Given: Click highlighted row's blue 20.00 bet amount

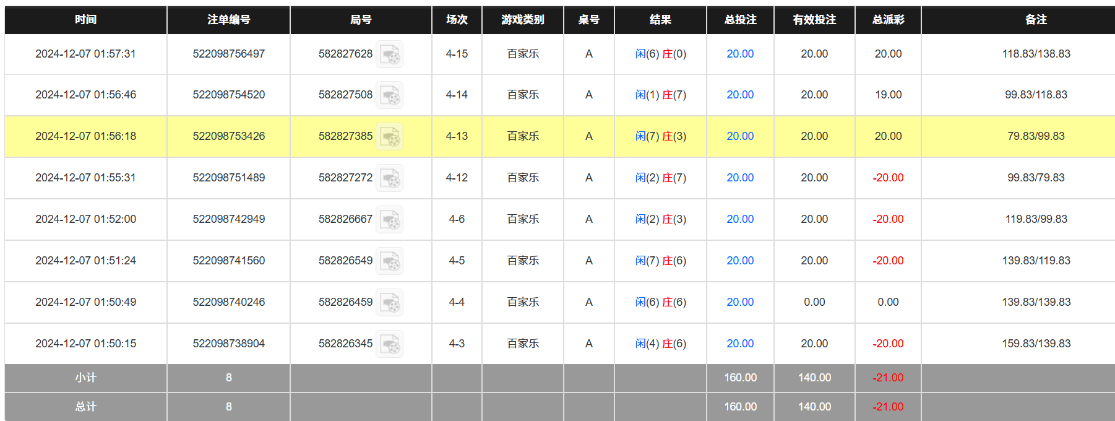Looking at the screenshot, I should 739,136.
